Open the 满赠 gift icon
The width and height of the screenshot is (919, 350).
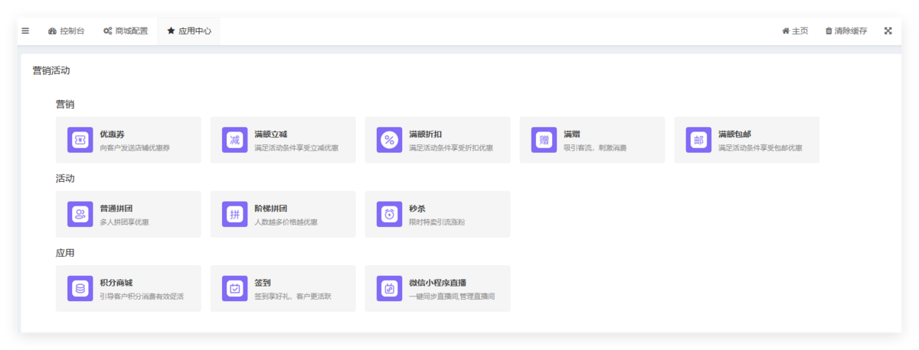(544, 140)
